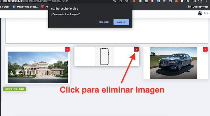Image resolution: width=210 pixels, height=116 pixels.
Task: Click Cancelar in the delete dialog
Action: 104,22
